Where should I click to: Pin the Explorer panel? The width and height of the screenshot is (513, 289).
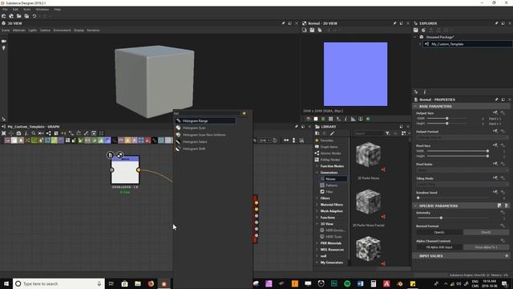[496, 23]
